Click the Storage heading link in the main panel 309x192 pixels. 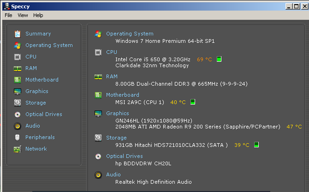pyautogui.click(x=116, y=138)
